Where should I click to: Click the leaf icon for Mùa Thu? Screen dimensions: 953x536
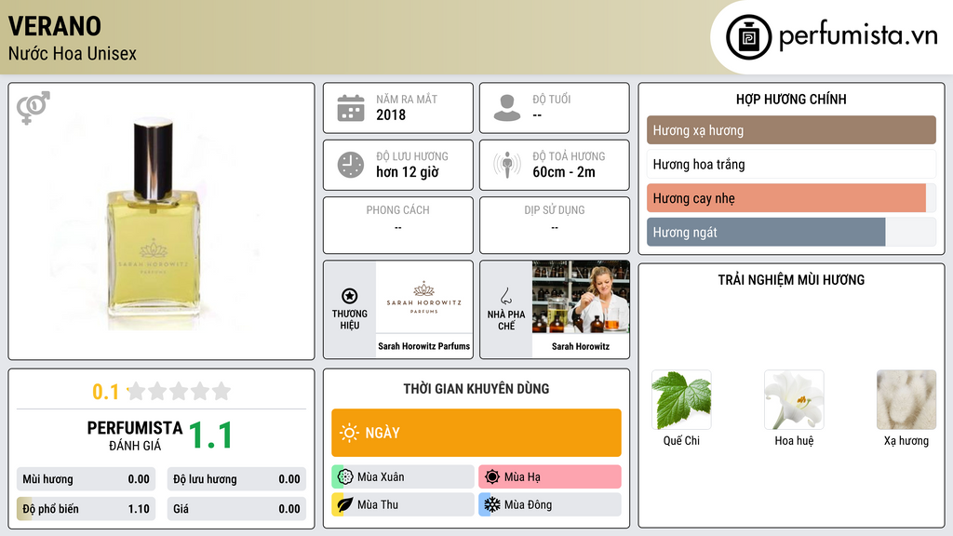tap(345, 504)
